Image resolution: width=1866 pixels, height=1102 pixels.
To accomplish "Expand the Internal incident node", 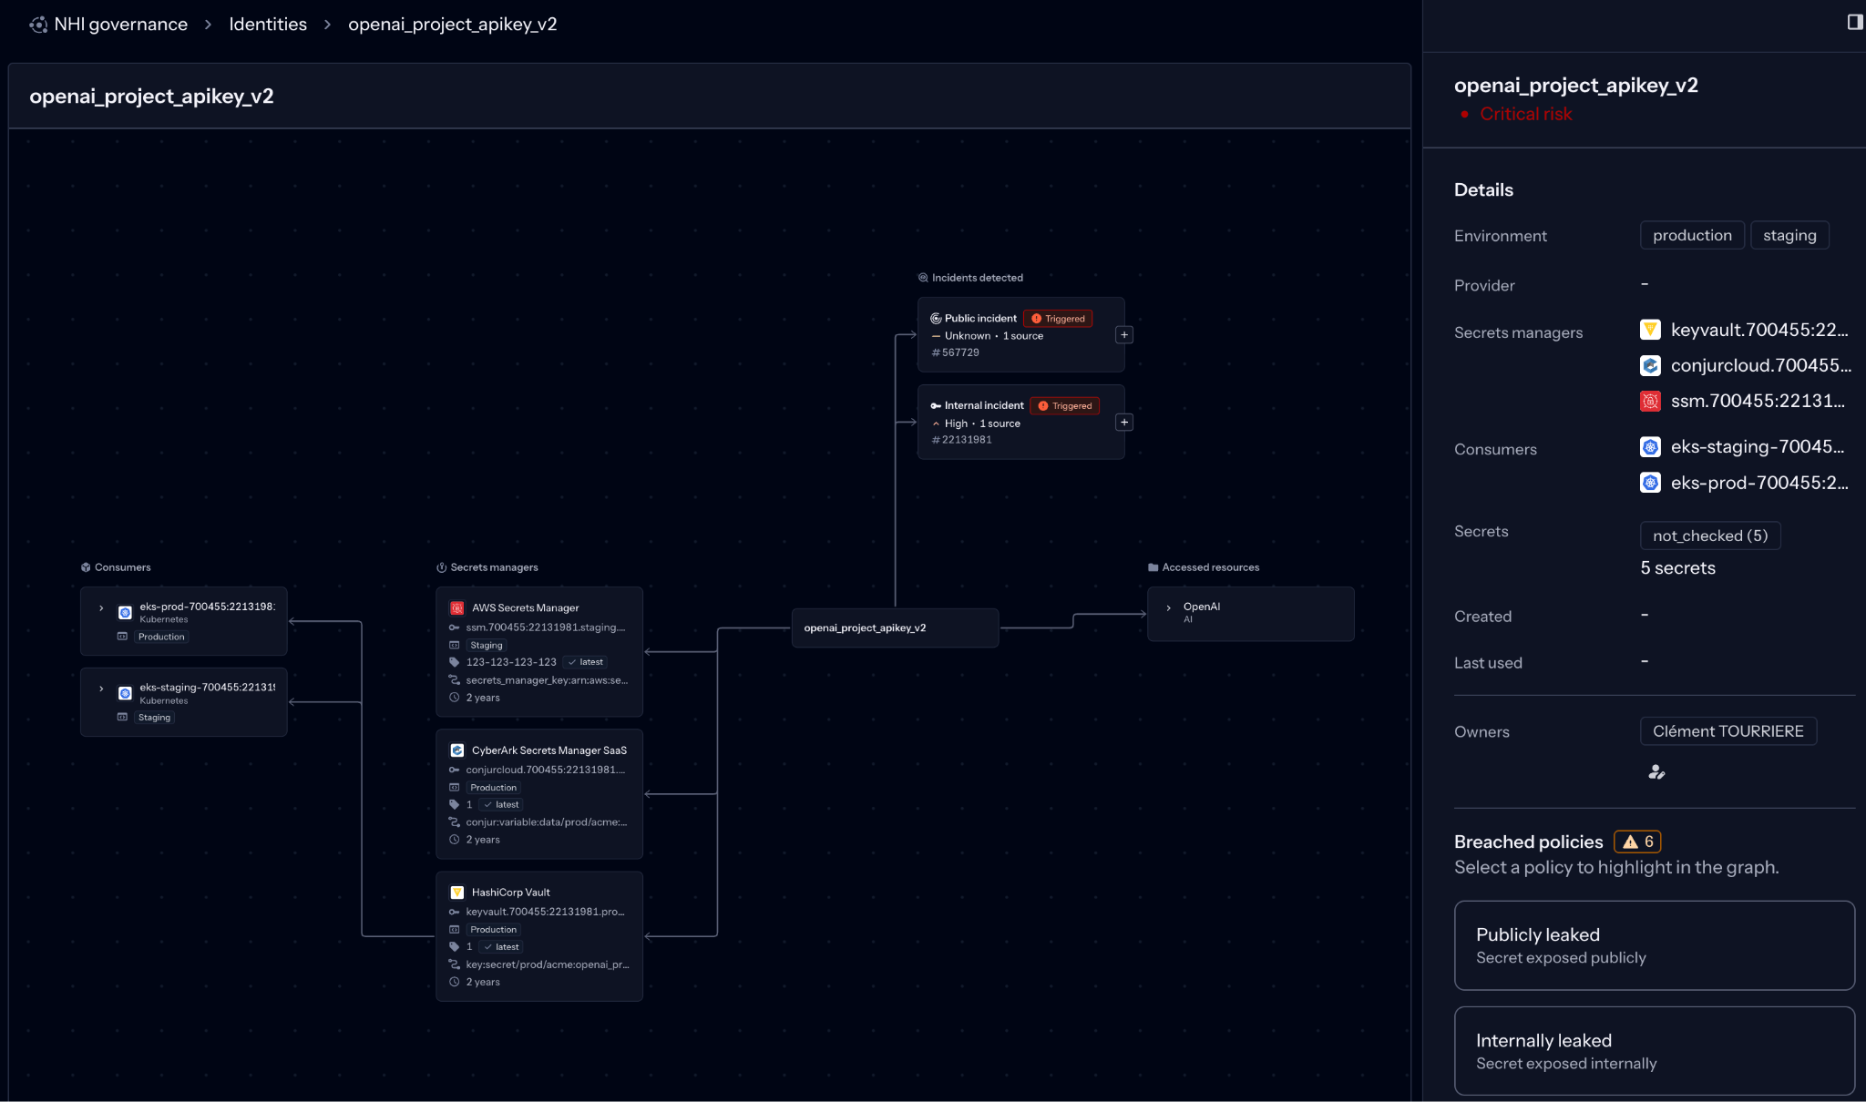I will click(1124, 423).
